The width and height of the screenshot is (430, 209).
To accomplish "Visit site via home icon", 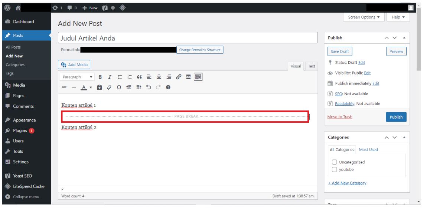I will point(18,8).
